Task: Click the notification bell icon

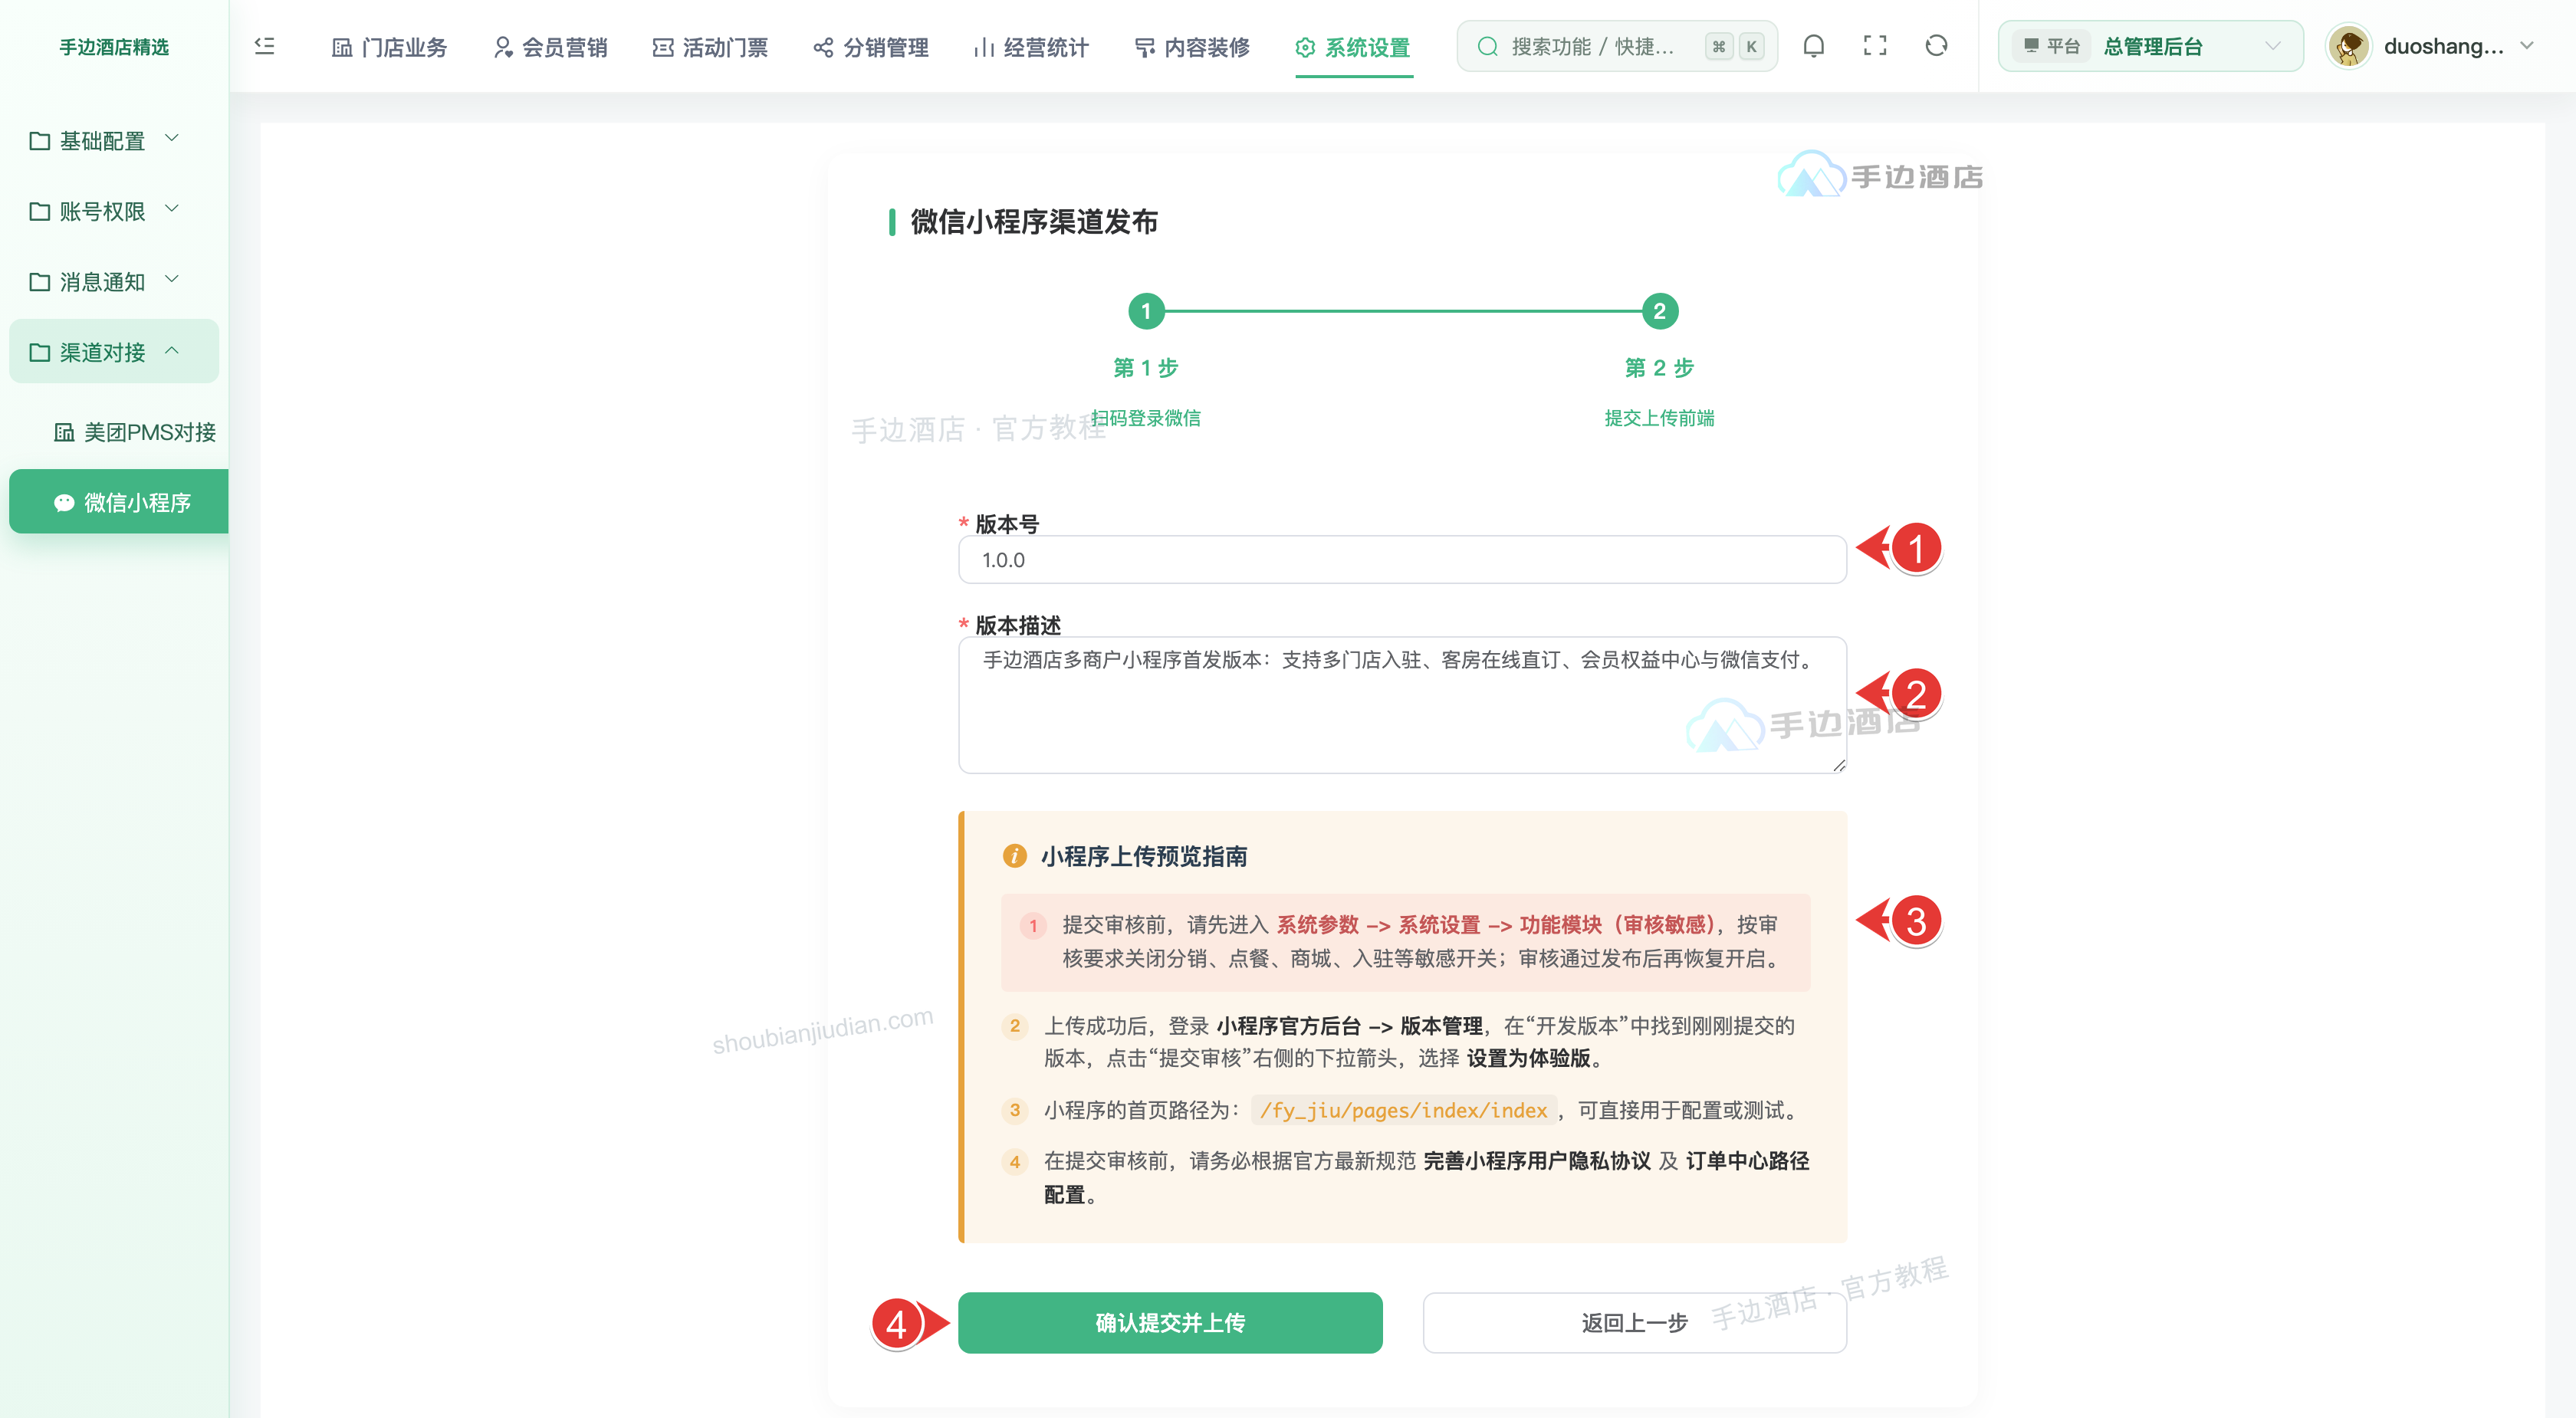Action: pos(1813,46)
